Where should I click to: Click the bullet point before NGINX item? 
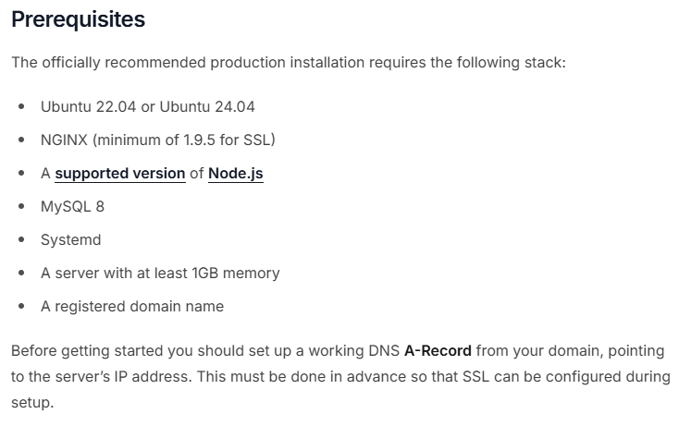pyautogui.click(x=21, y=140)
